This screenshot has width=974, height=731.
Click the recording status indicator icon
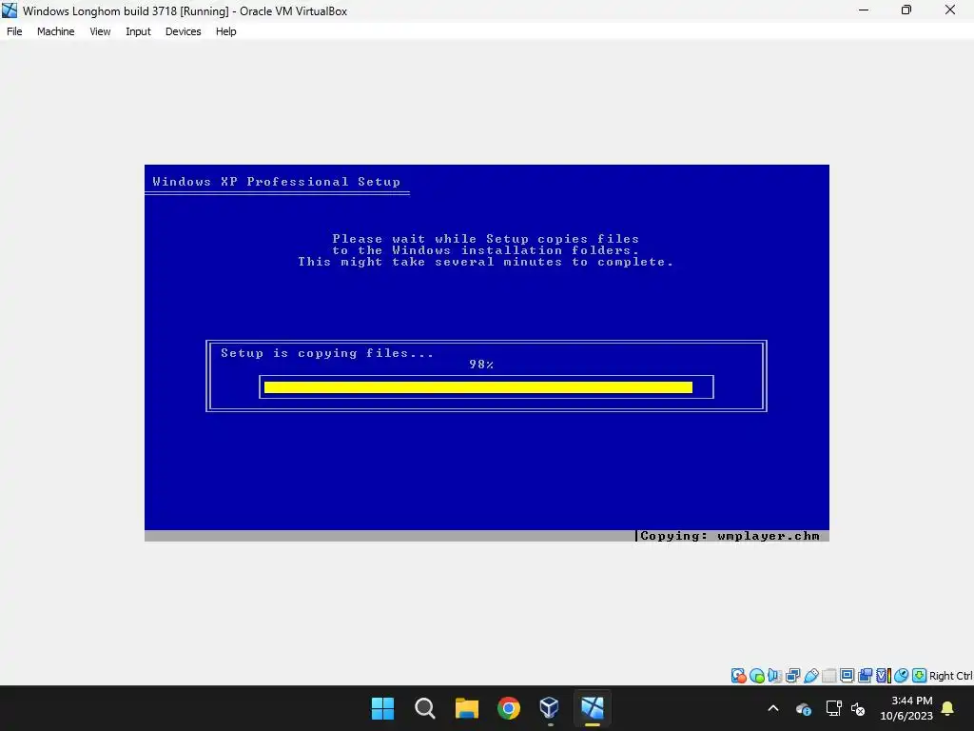click(865, 676)
